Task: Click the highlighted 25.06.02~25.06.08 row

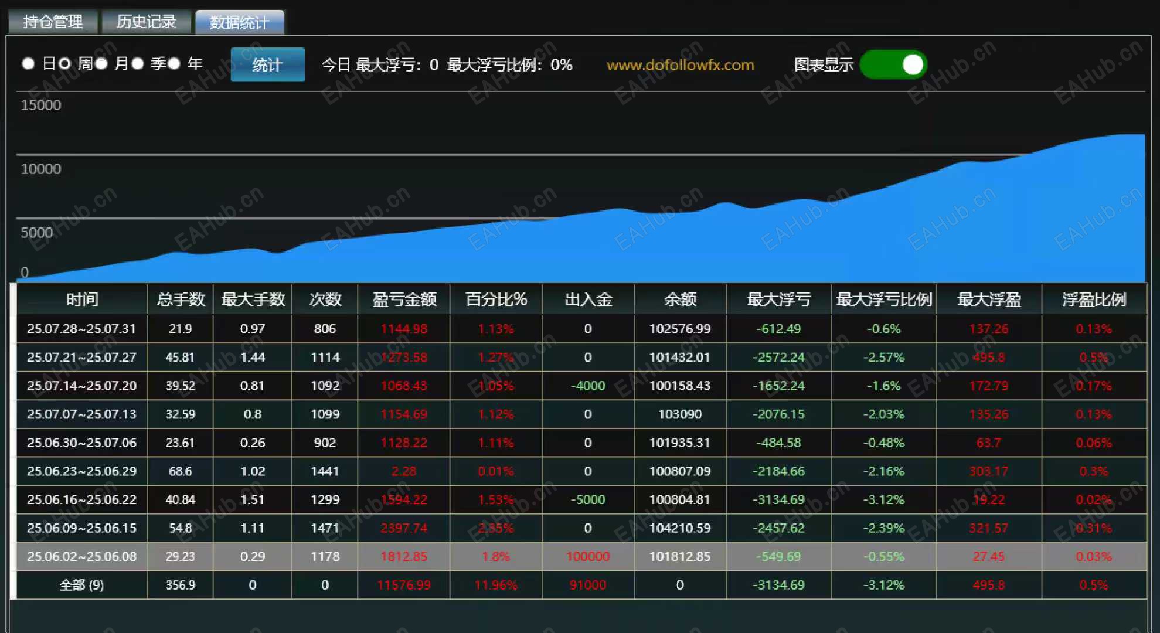Action: point(81,556)
